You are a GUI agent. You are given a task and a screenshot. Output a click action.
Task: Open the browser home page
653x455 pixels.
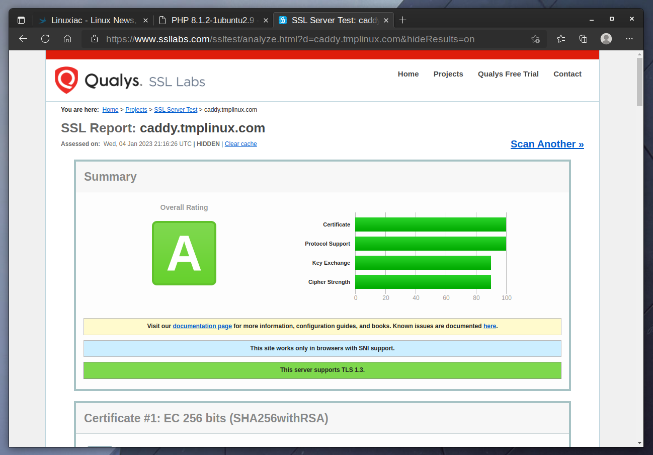point(67,39)
